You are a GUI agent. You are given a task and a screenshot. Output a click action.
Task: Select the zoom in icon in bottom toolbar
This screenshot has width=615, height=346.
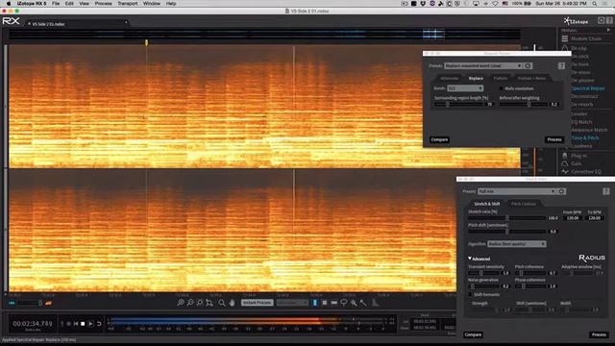click(181, 303)
